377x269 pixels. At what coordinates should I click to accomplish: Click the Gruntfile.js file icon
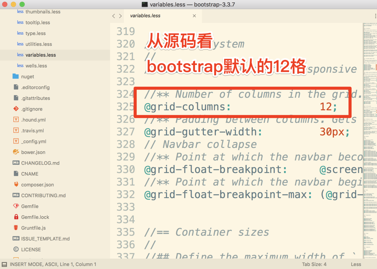(16, 228)
